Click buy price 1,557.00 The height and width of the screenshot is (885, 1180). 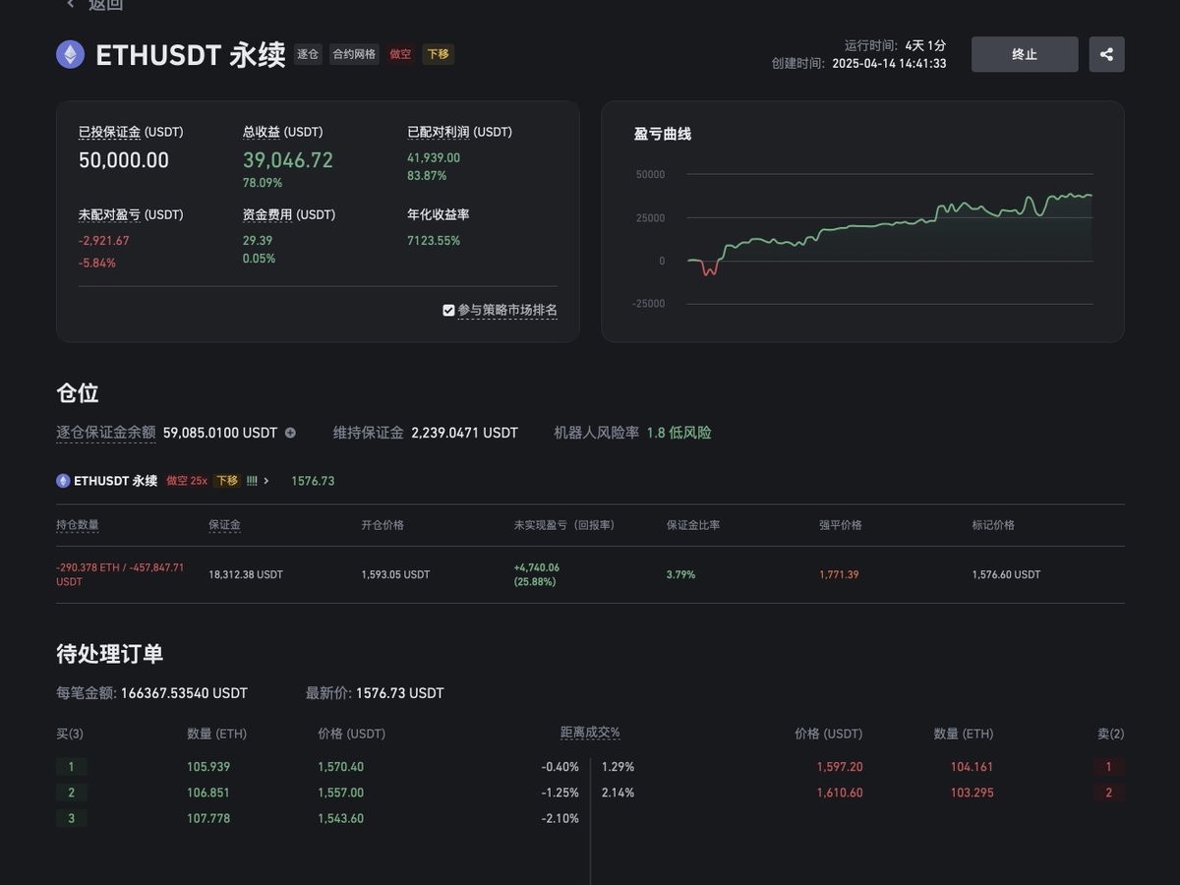pos(340,793)
